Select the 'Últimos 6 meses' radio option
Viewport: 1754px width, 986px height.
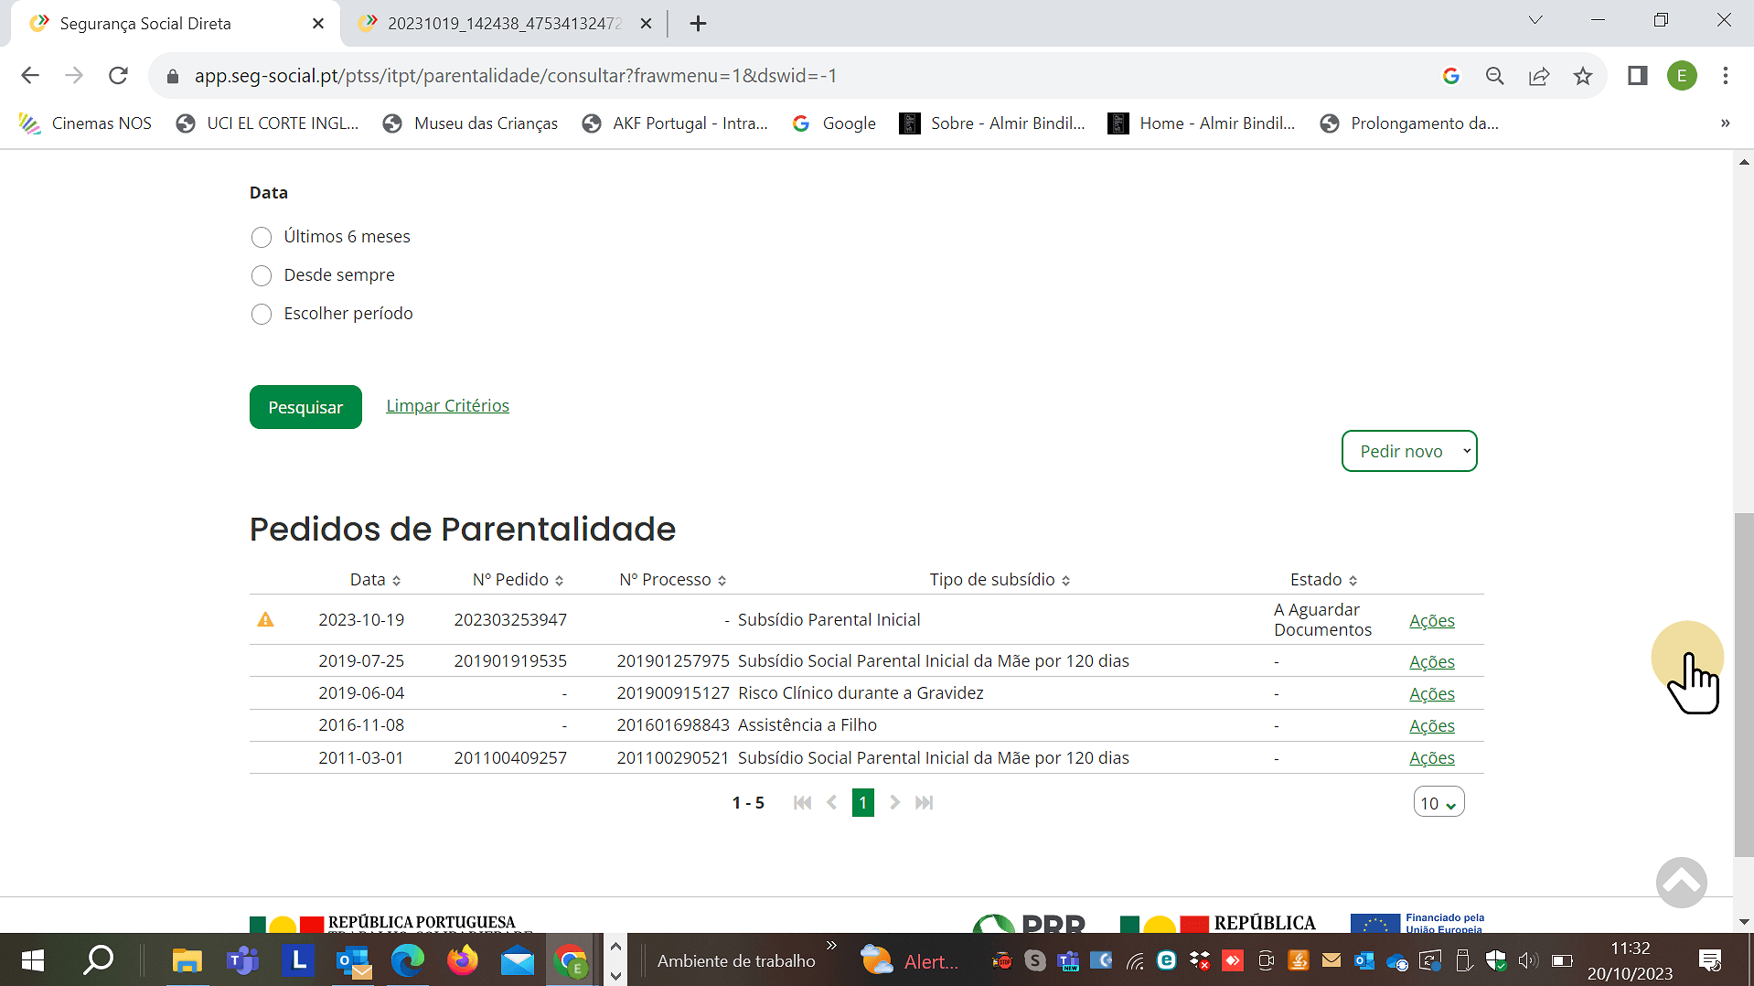pyautogui.click(x=262, y=238)
